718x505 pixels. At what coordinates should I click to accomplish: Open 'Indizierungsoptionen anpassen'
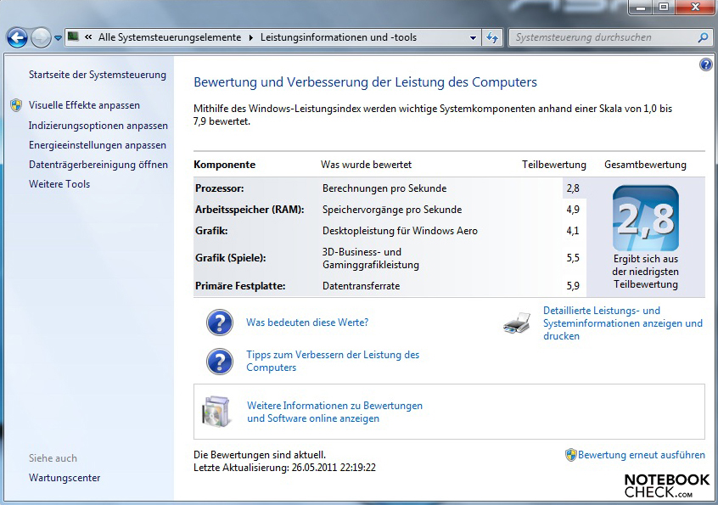point(98,126)
